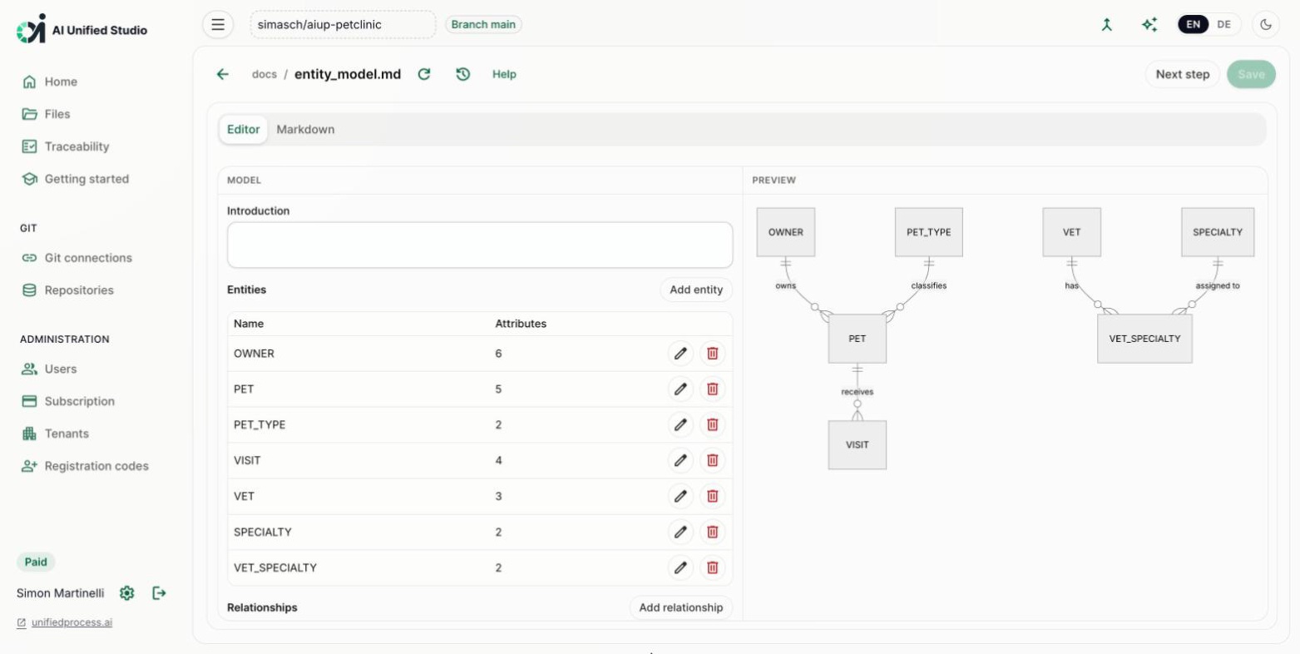Edit the PET entity
1300x654 pixels.
[x=680, y=389]
